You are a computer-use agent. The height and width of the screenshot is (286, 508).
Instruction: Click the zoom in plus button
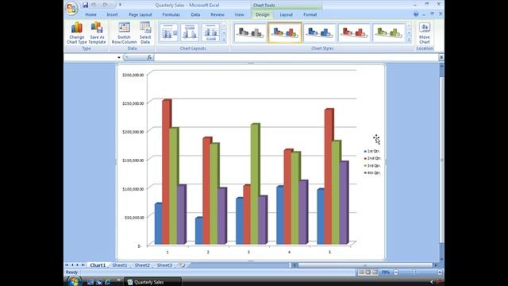(439, 272)
